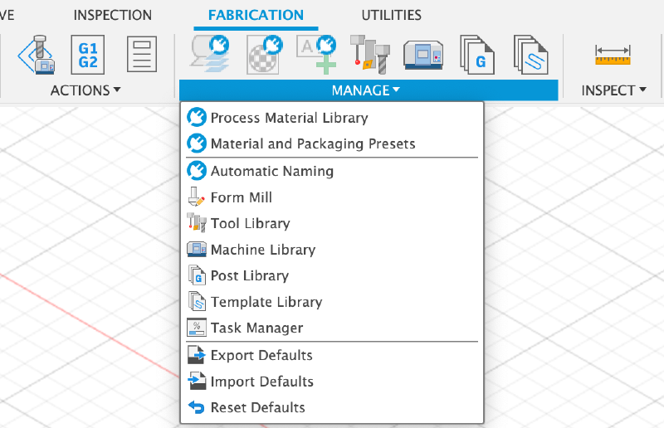Viewport: 664px width, 428px height.
Task: Open Template Library from the menu
Action: click(x=332, y=302)
